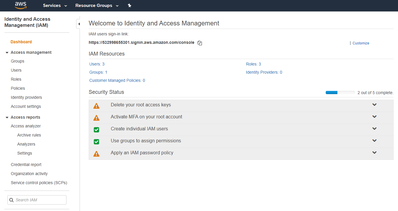
Task: Click into the Search IAM field
Action: click(x=37, y=200)
